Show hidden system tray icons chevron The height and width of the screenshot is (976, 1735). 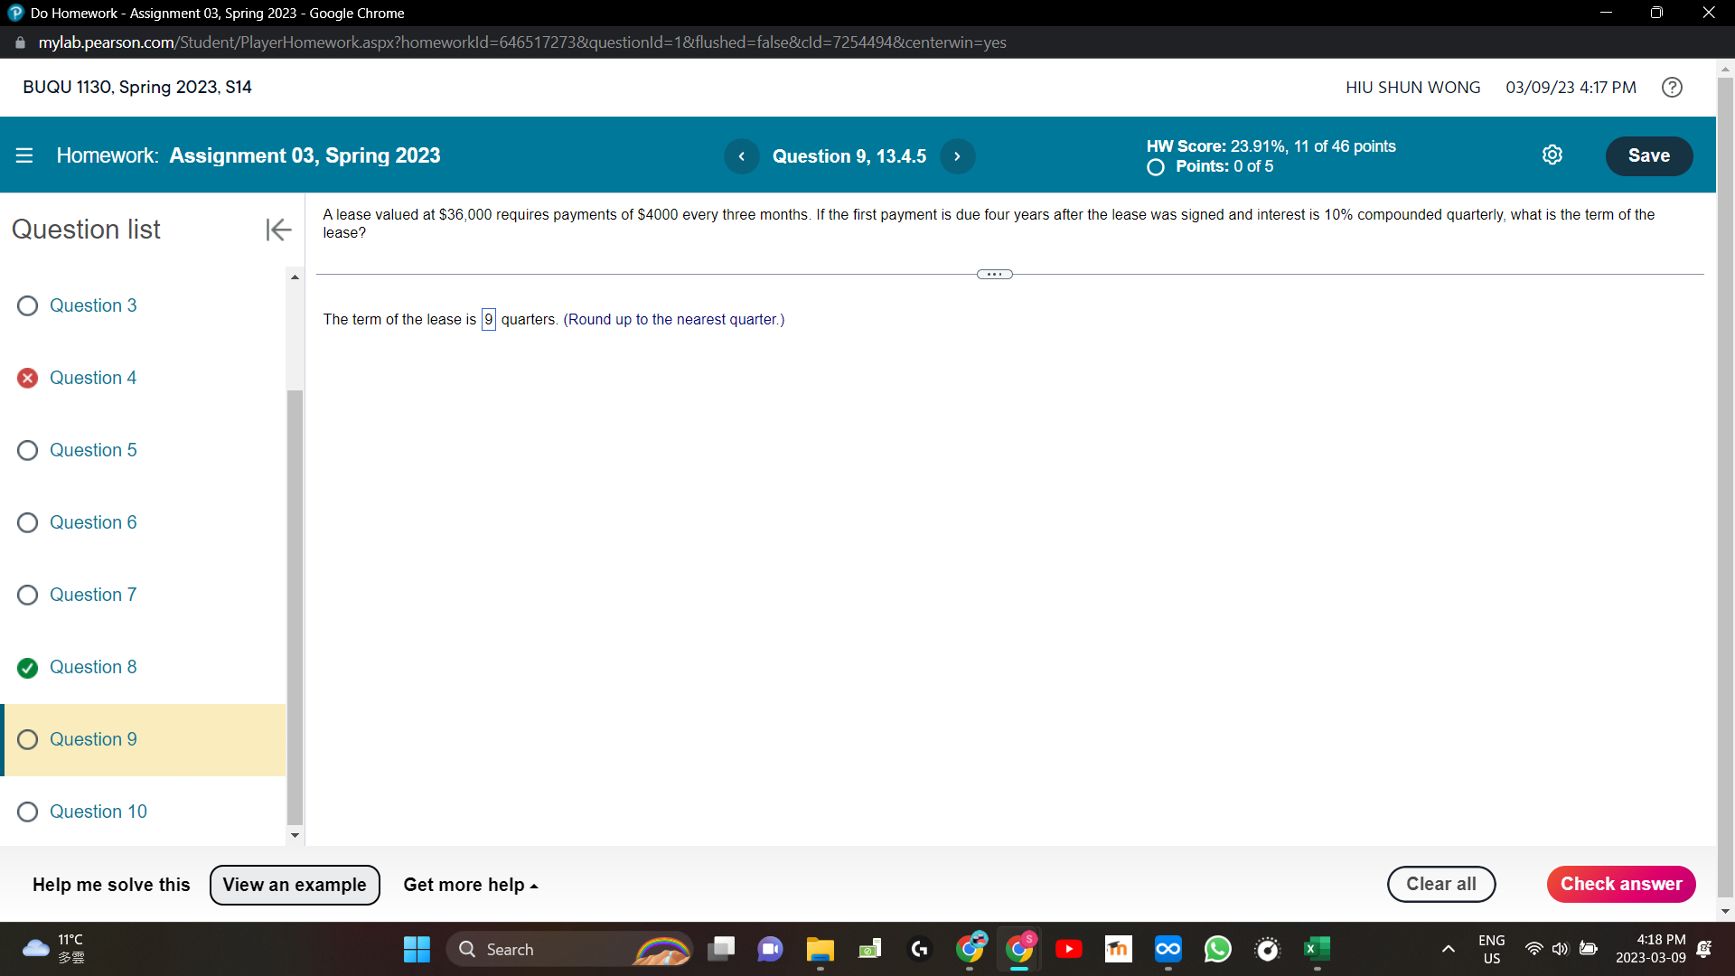click(1448, 949)
